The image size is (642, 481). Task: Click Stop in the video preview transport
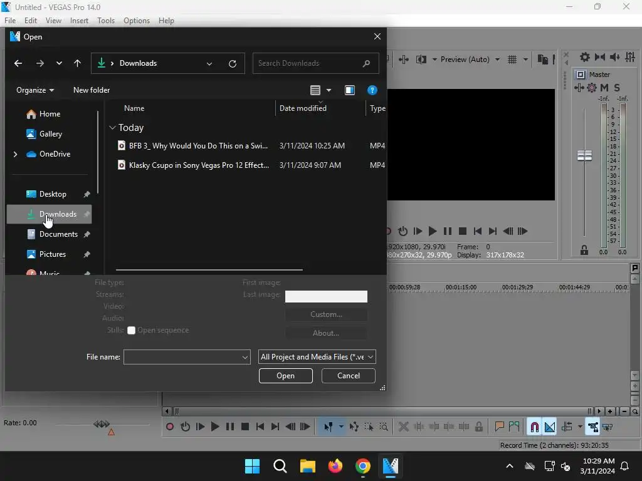[463, 232]
